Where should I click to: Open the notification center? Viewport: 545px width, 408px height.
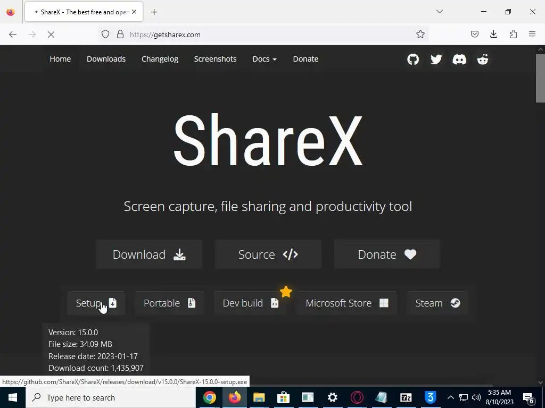pos(529,398)
